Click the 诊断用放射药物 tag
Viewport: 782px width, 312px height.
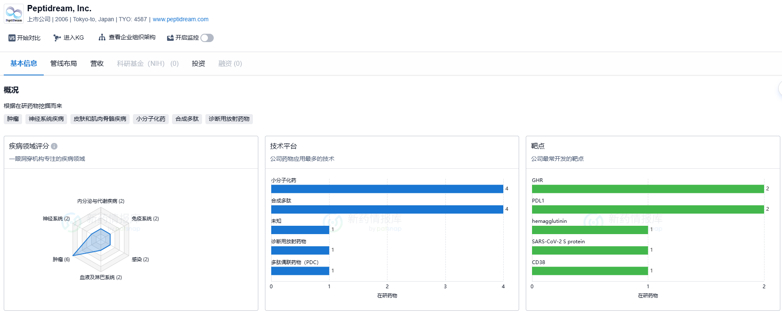pos(229,119)
